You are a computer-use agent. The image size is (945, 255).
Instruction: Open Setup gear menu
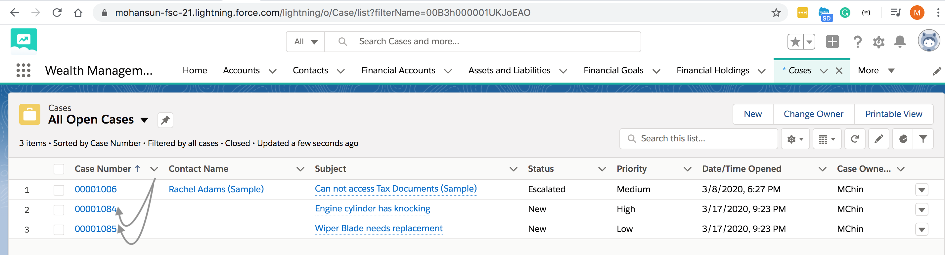point(878,42)
